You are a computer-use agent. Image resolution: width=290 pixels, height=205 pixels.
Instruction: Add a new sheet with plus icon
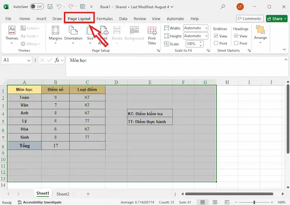point(88,194)
